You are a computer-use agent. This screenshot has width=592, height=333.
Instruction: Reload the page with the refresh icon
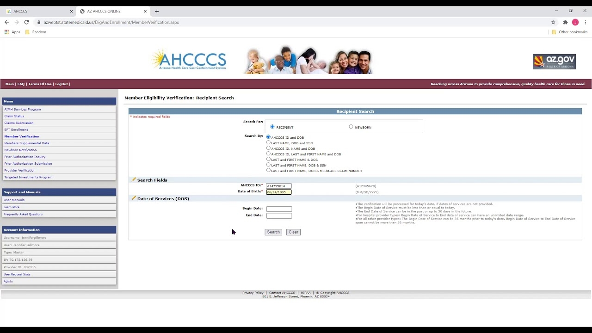click(x=26, y=22)
